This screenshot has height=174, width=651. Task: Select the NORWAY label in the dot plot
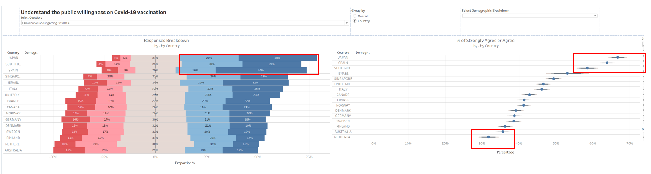(343, 105)
